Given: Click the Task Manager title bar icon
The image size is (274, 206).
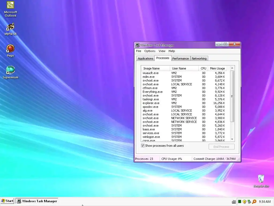Looking at the screenshot, I should pos(137,45).
